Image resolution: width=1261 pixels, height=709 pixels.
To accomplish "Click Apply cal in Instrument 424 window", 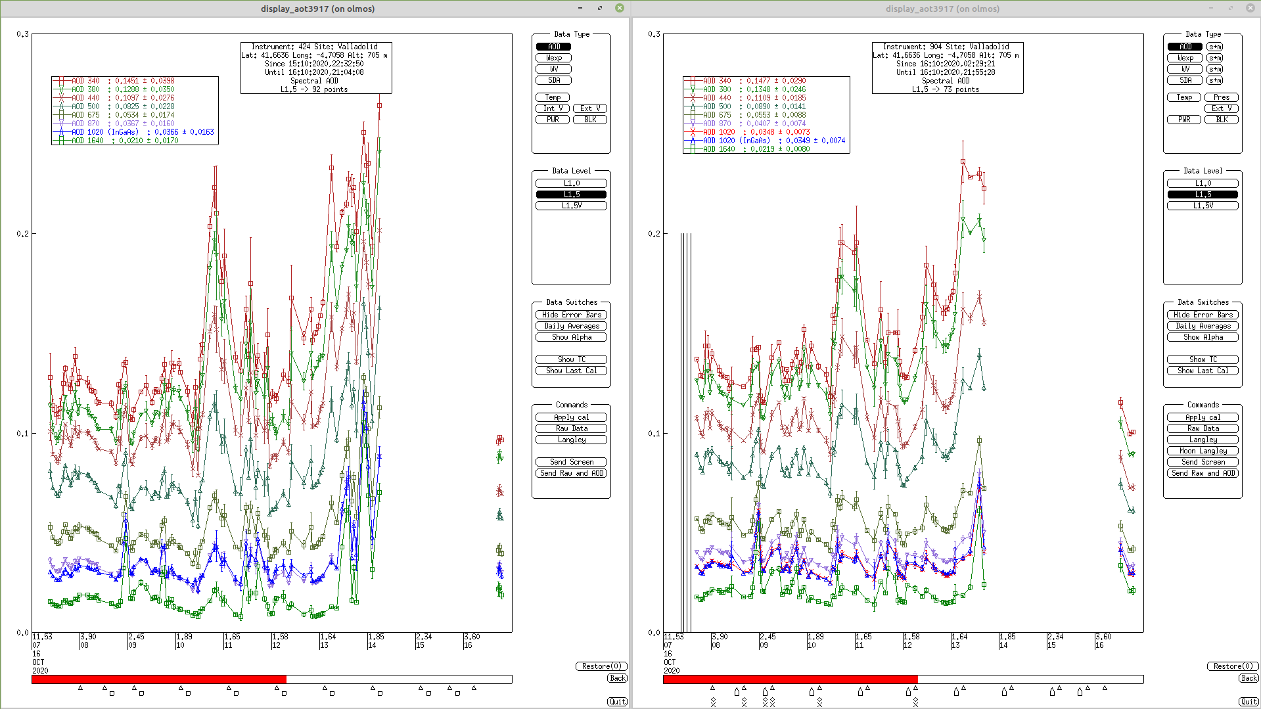I will click(571, 417).
